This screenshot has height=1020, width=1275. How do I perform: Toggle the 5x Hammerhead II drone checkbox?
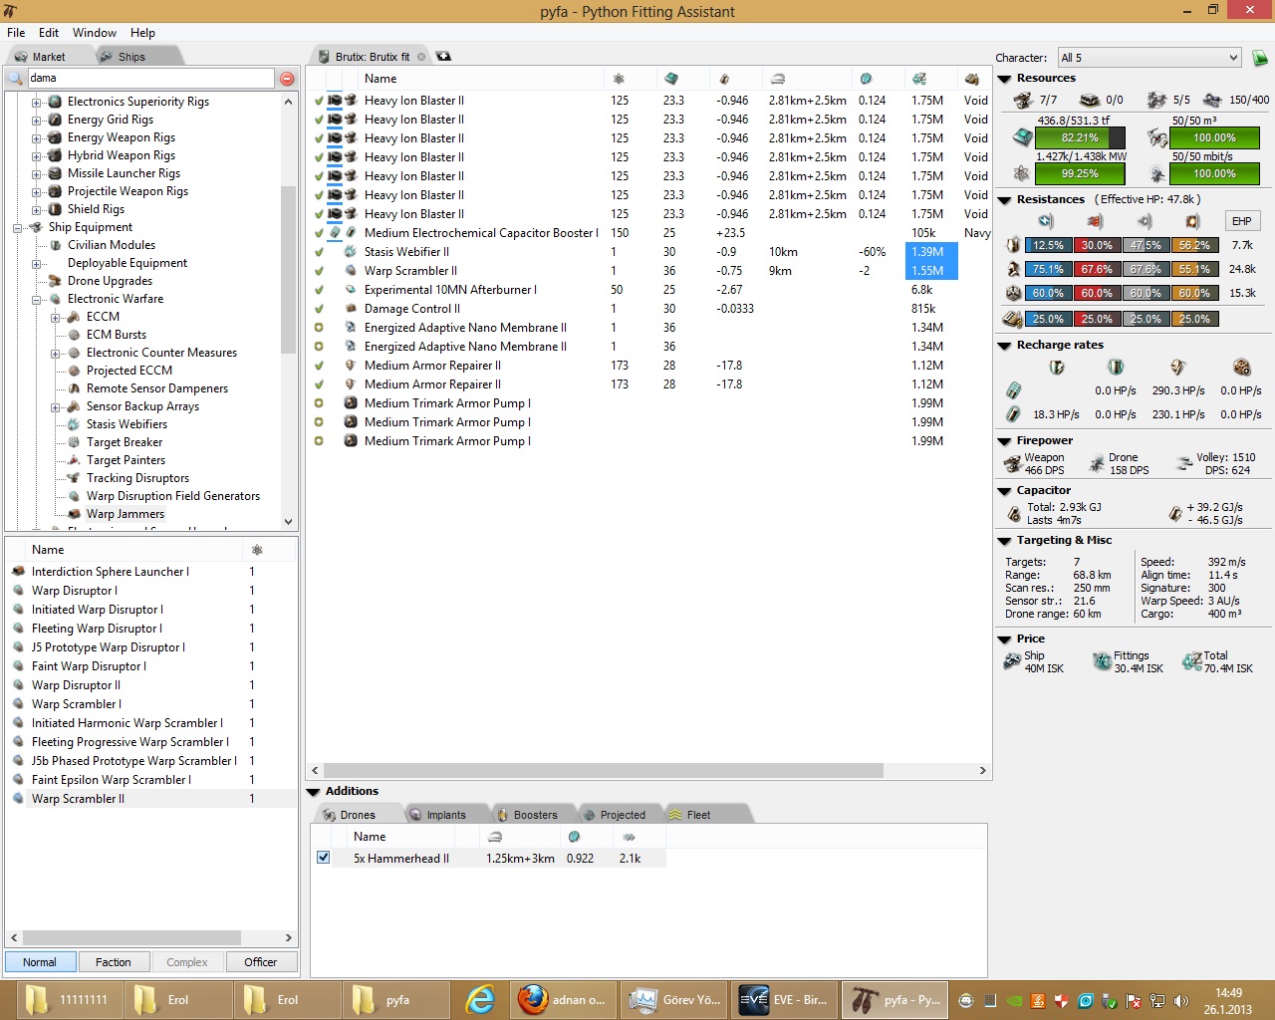(323, 858)
